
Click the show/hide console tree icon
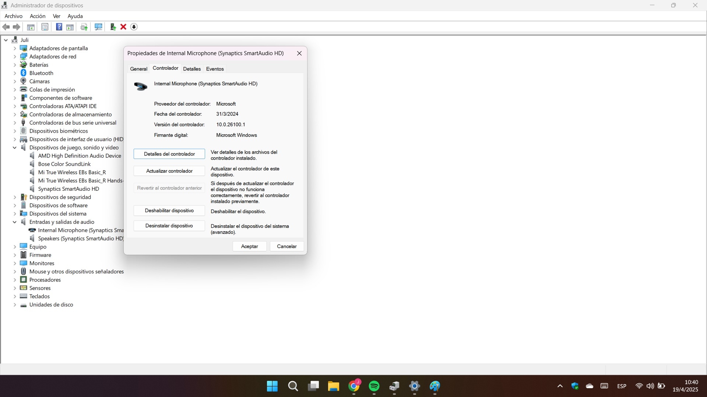tap(31, 27)
